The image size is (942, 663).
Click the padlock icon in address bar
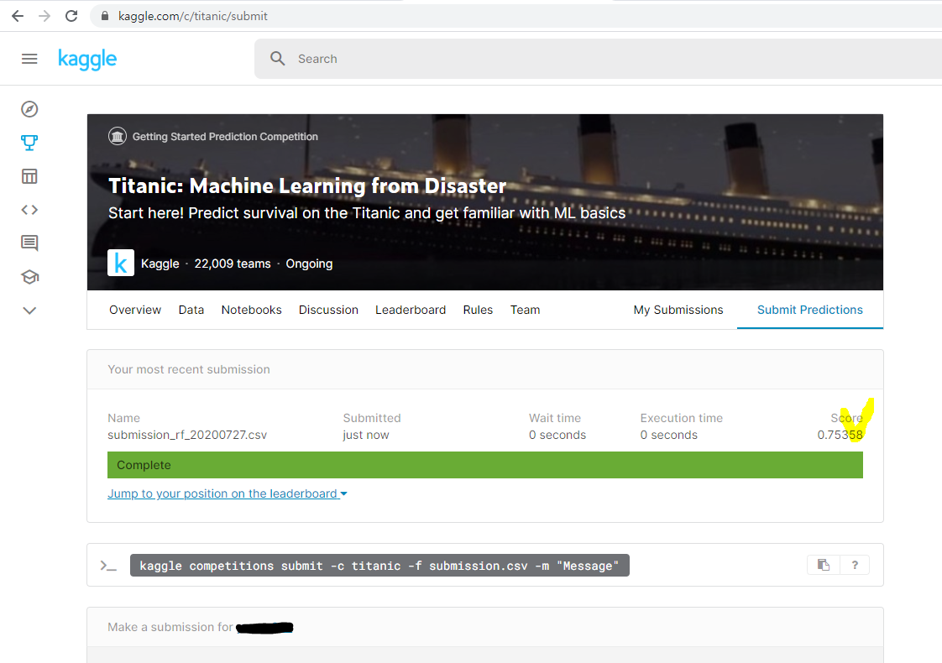click(x=105, y=16)
